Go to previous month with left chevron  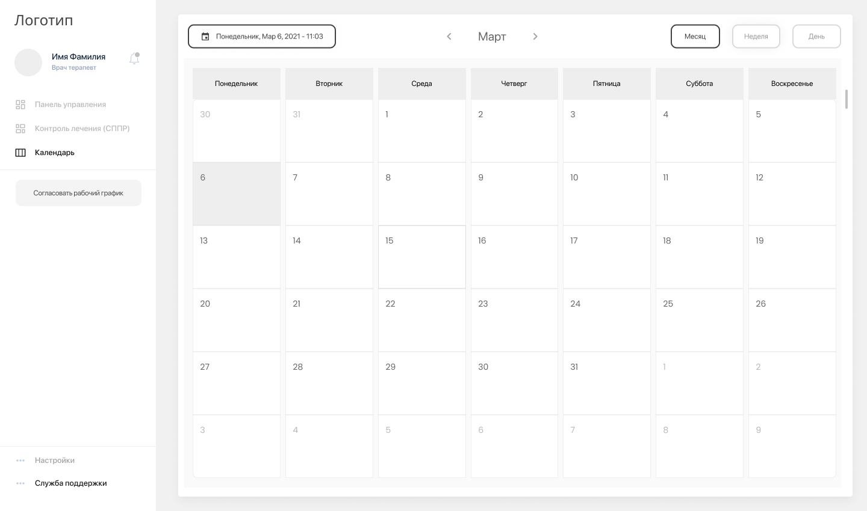(x=449, y=37)
